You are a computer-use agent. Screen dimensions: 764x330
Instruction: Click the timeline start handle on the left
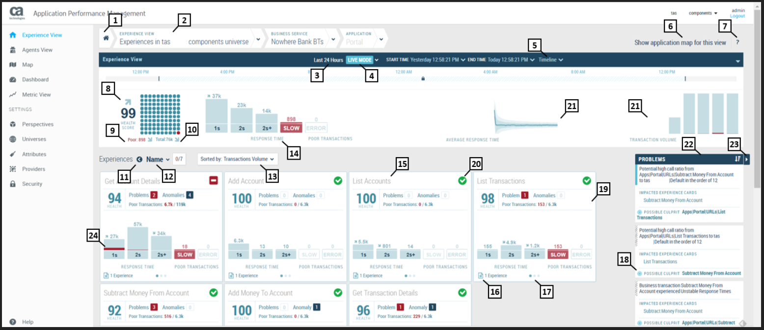(x=159, y=79)
